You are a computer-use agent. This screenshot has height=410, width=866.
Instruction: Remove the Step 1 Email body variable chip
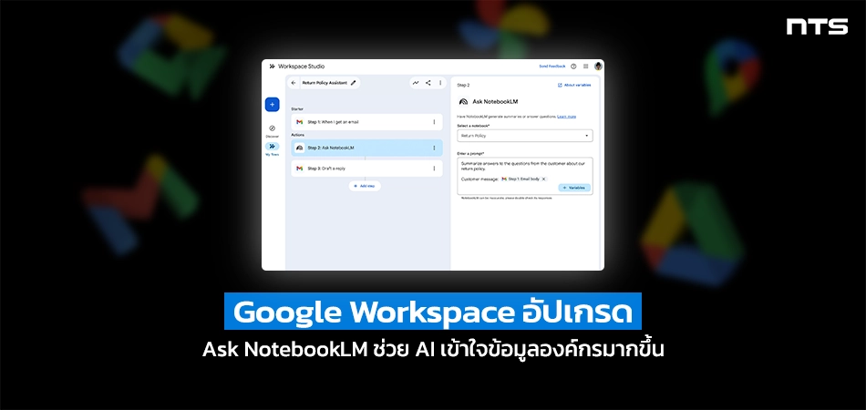pyautogui.click(x=543, y=179)
